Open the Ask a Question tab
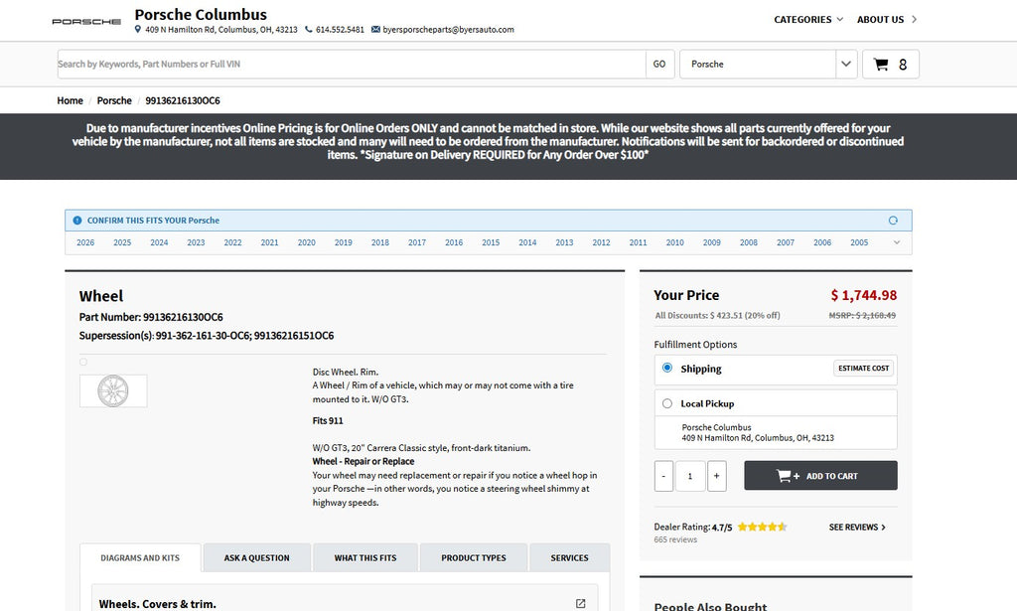Image resolution: width=1017 pixels, height=611 pixels. (x=256, y=558)
